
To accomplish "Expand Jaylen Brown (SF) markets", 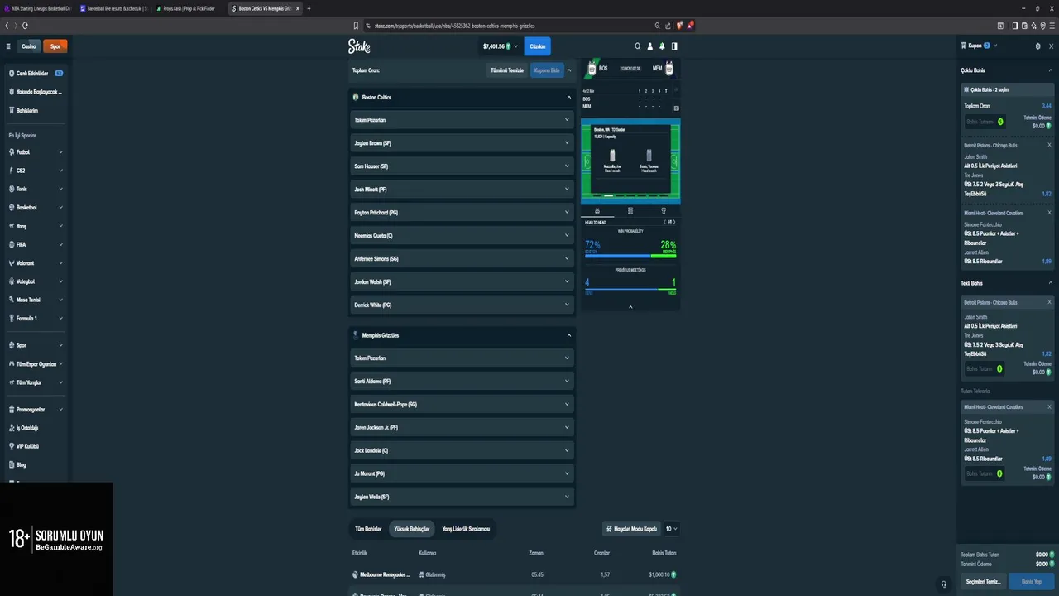I will [x=462, y=143].
